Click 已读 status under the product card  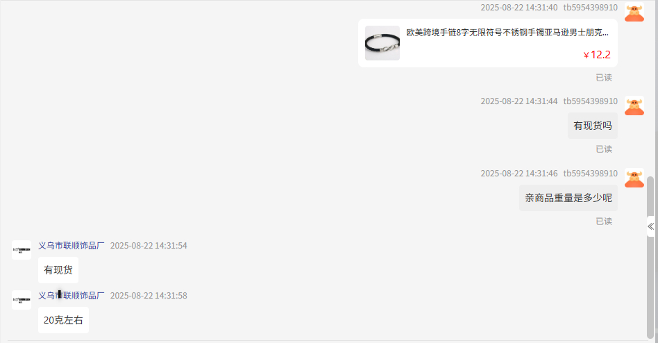point(604,77)
